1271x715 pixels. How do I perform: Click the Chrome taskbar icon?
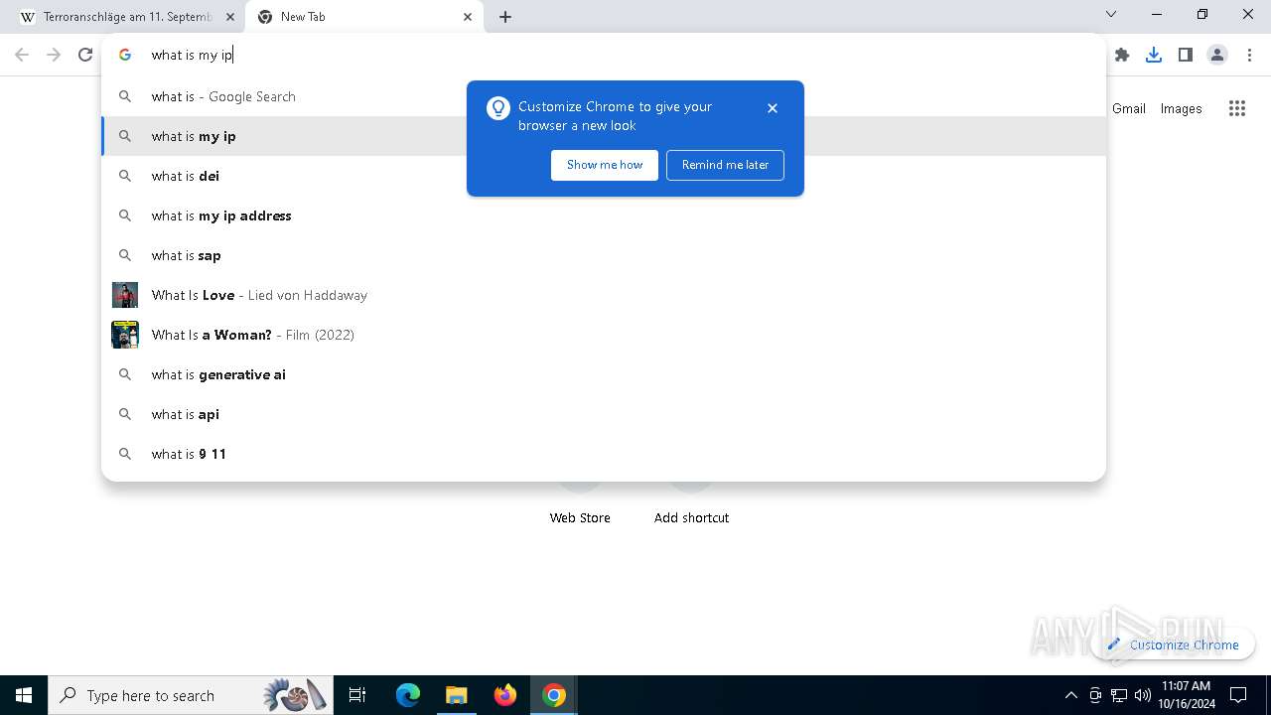(x=554, y=695)
